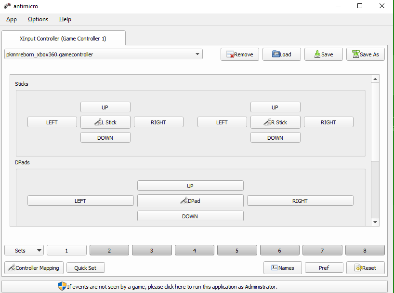
Task: Select set 8
Action: click(x=365, y=251)
